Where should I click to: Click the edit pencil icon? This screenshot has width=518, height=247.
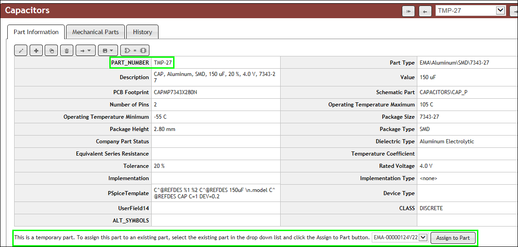click(21, 50)
